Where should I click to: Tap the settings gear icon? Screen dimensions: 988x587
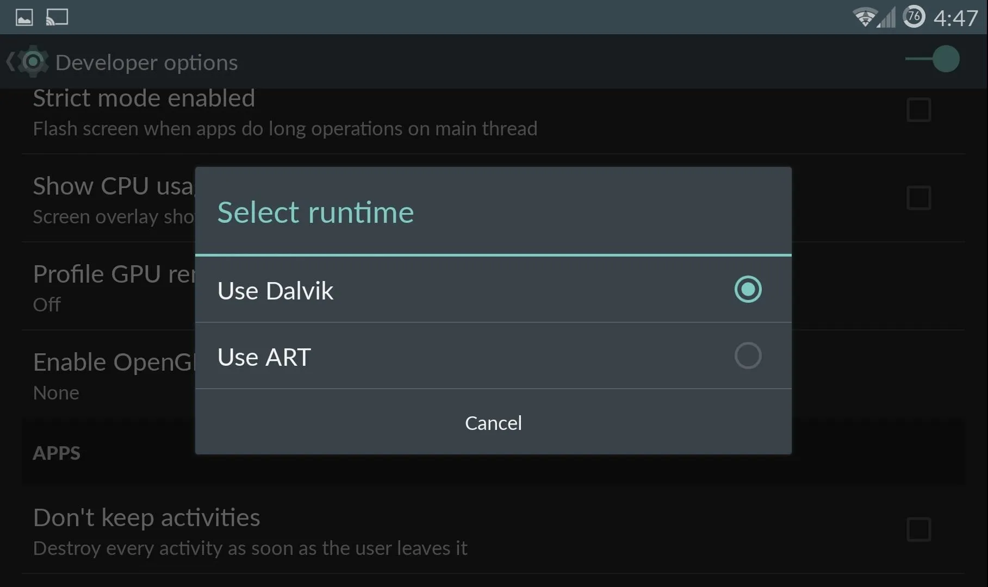33,61
